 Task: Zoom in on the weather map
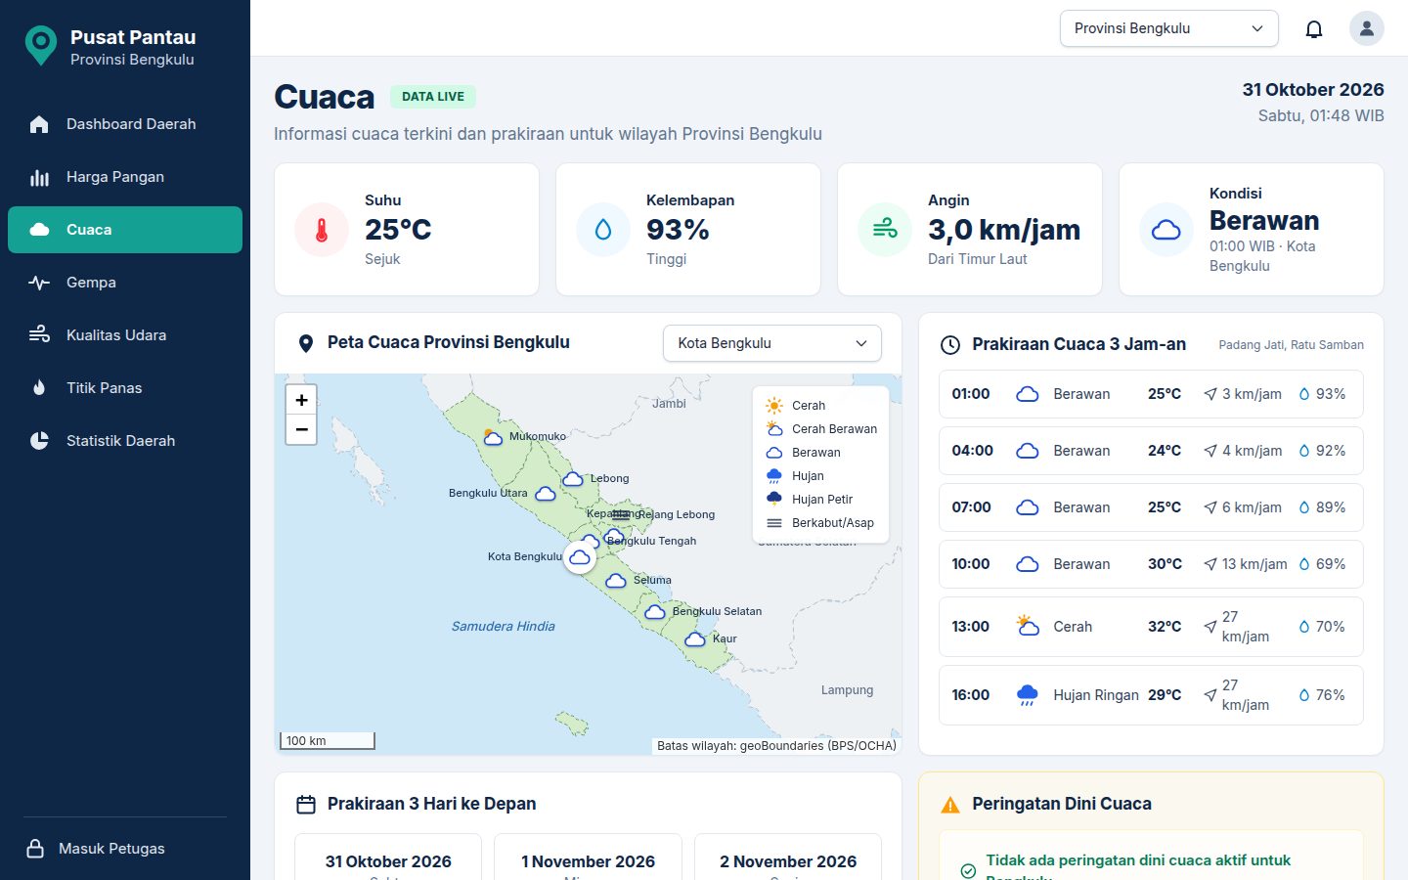[301, 400]
